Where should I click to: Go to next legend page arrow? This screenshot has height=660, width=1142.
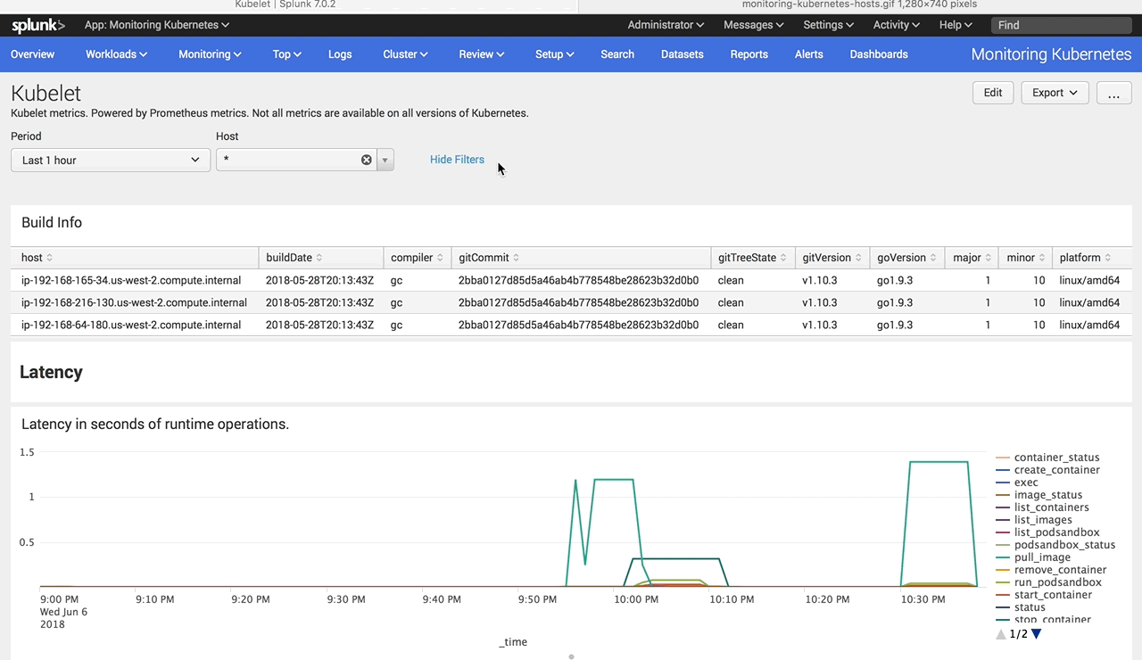1036,634
